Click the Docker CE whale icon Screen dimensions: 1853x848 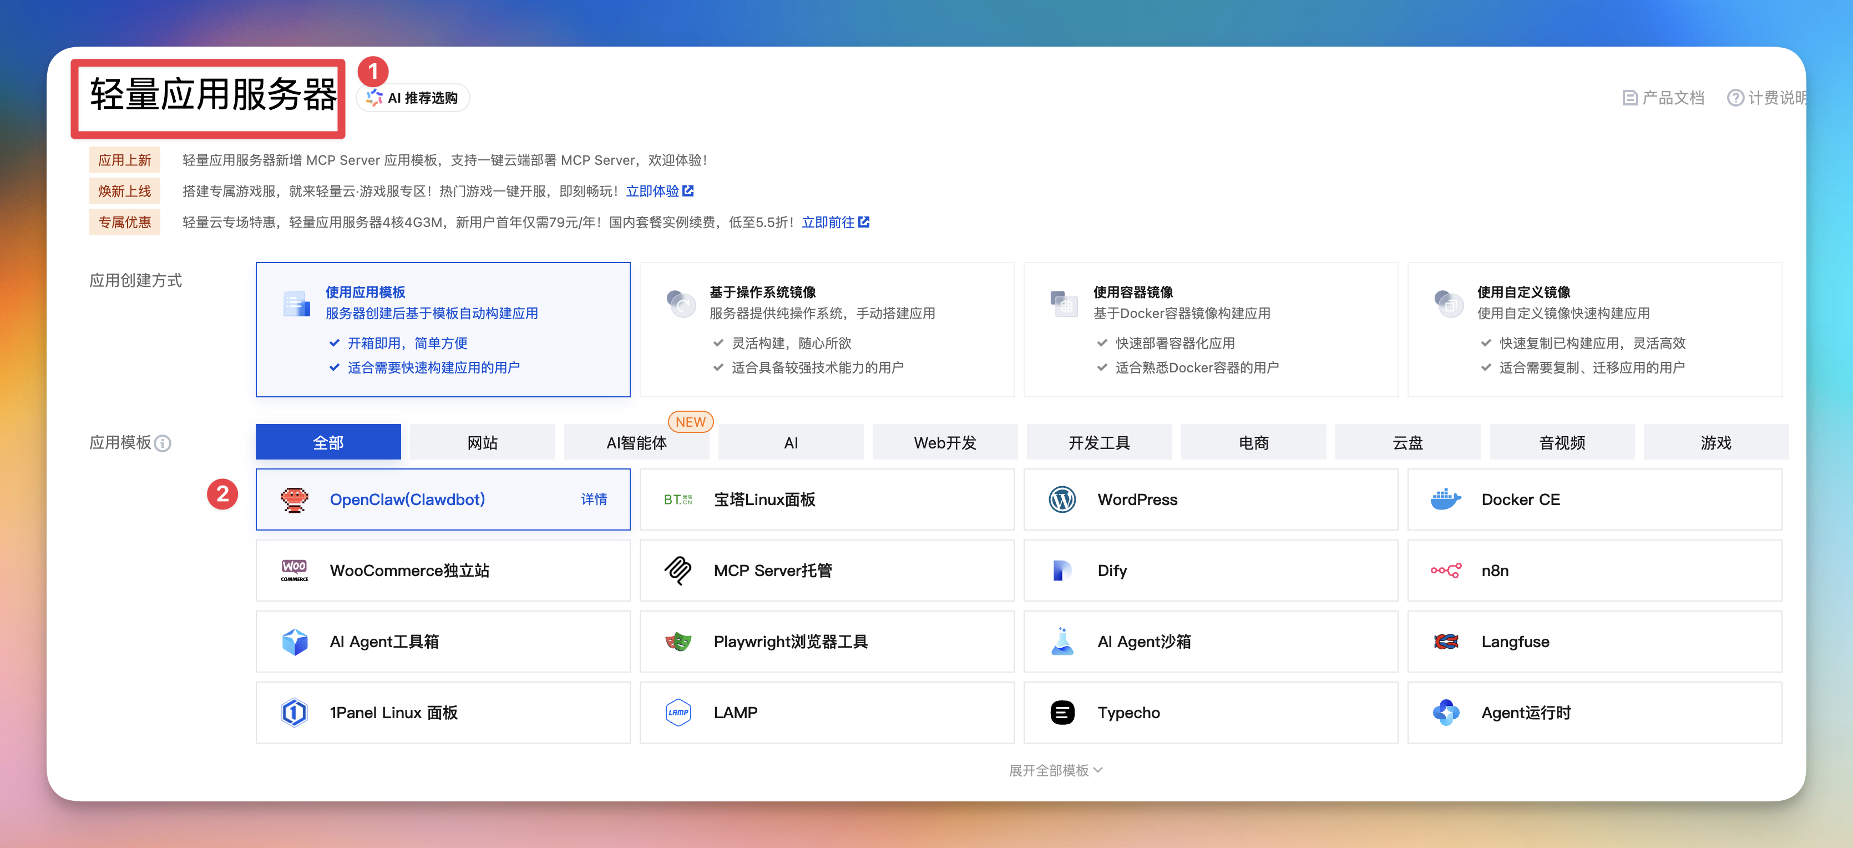pyautogui.click(x=1445, y=499)
